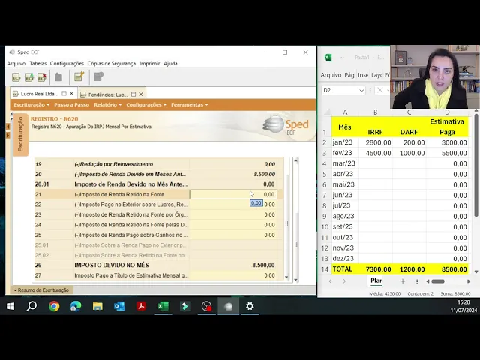Expand the orange Escrituração dropdown
Screen dimensions: 480x360
(31, 105)
